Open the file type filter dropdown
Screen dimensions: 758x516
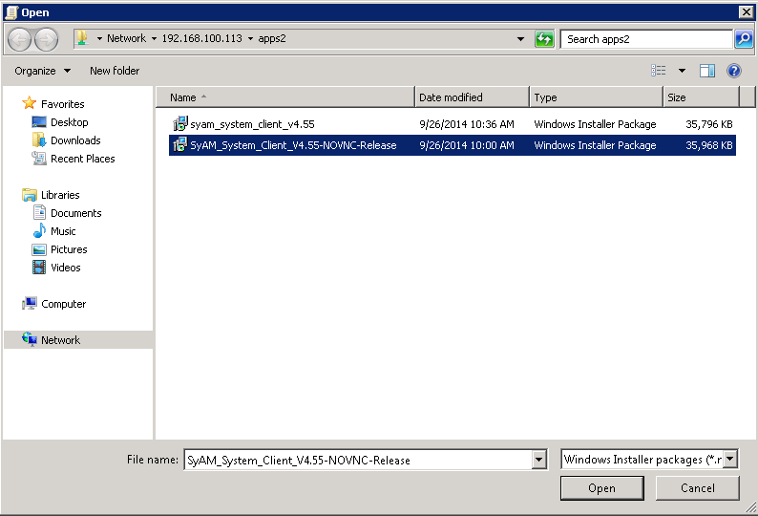coord(730,460)
